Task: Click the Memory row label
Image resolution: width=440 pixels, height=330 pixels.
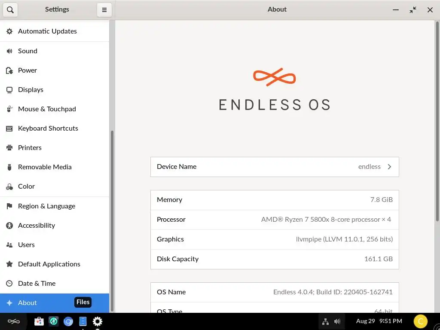Action: 169,200
